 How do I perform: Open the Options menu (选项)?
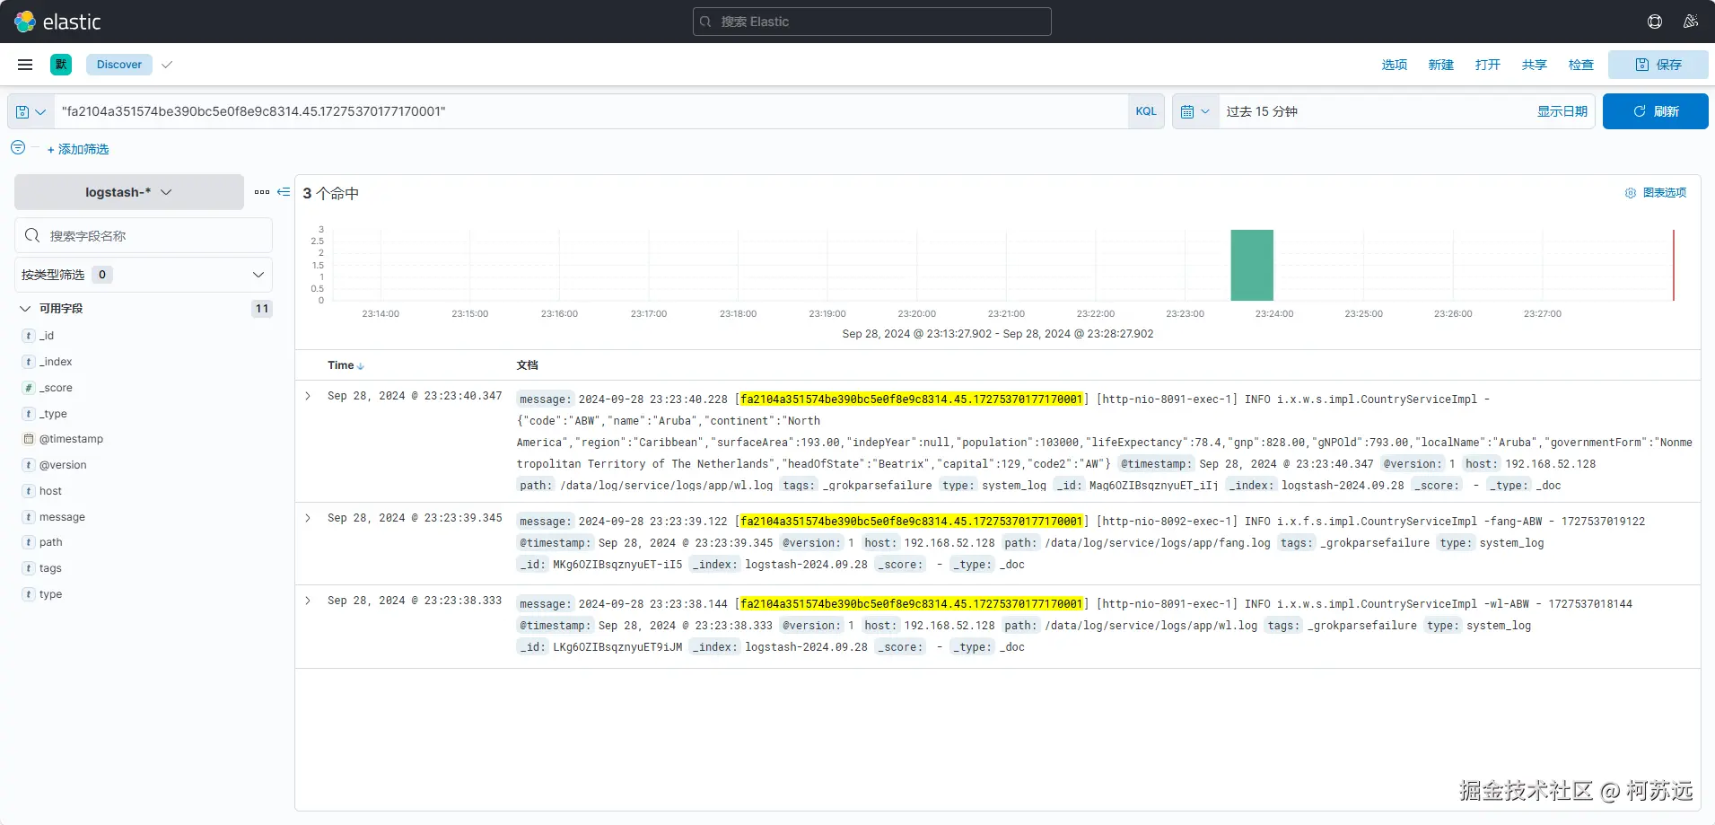[1395, 65]
